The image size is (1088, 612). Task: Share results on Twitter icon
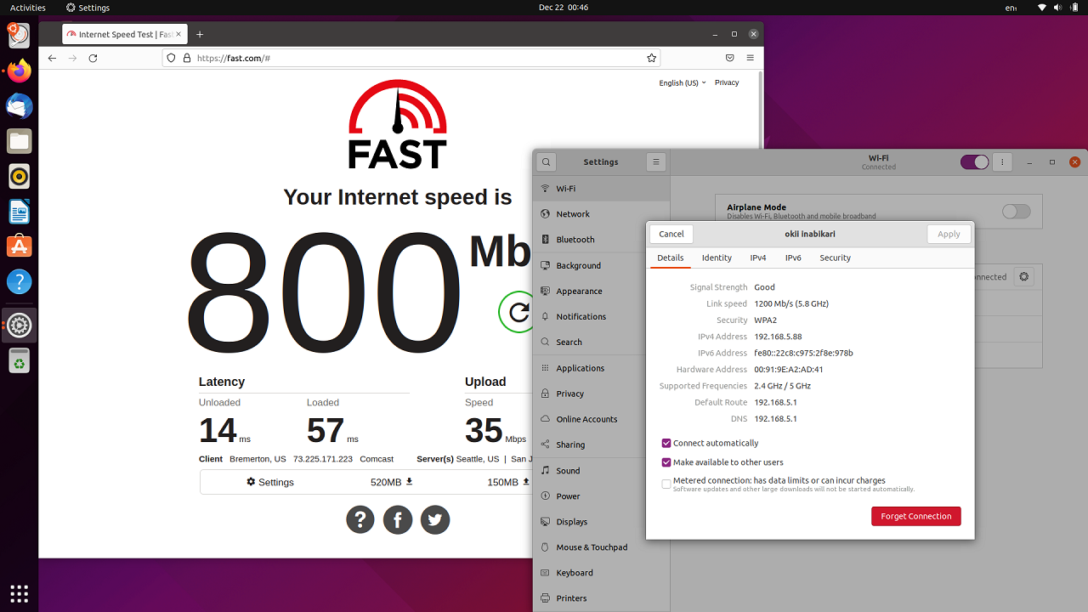pos(435,519)
